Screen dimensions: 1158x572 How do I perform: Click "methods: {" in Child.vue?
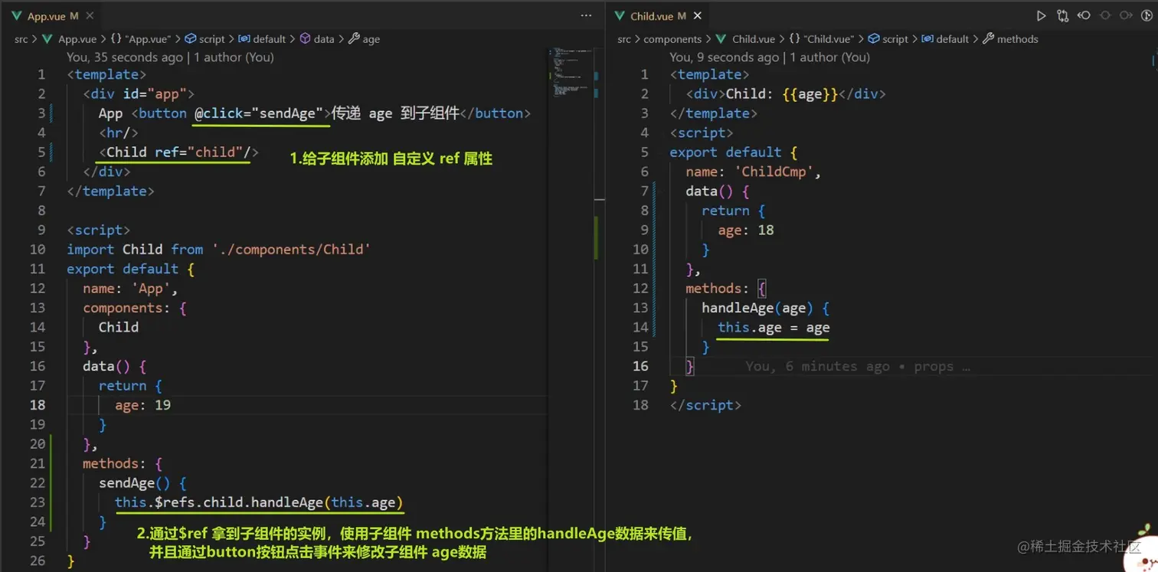726,288
